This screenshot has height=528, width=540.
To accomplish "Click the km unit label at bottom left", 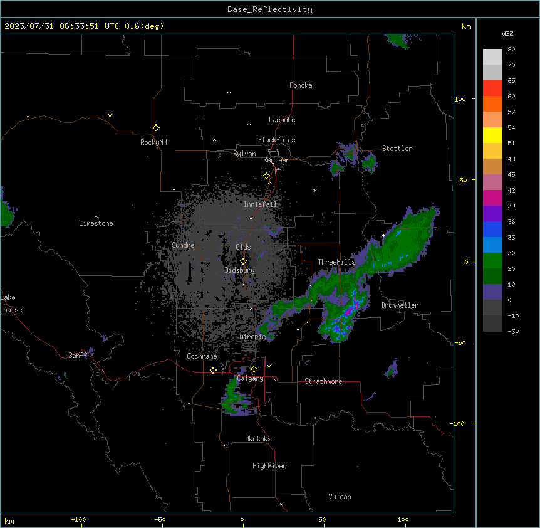I will click(9, 521).
